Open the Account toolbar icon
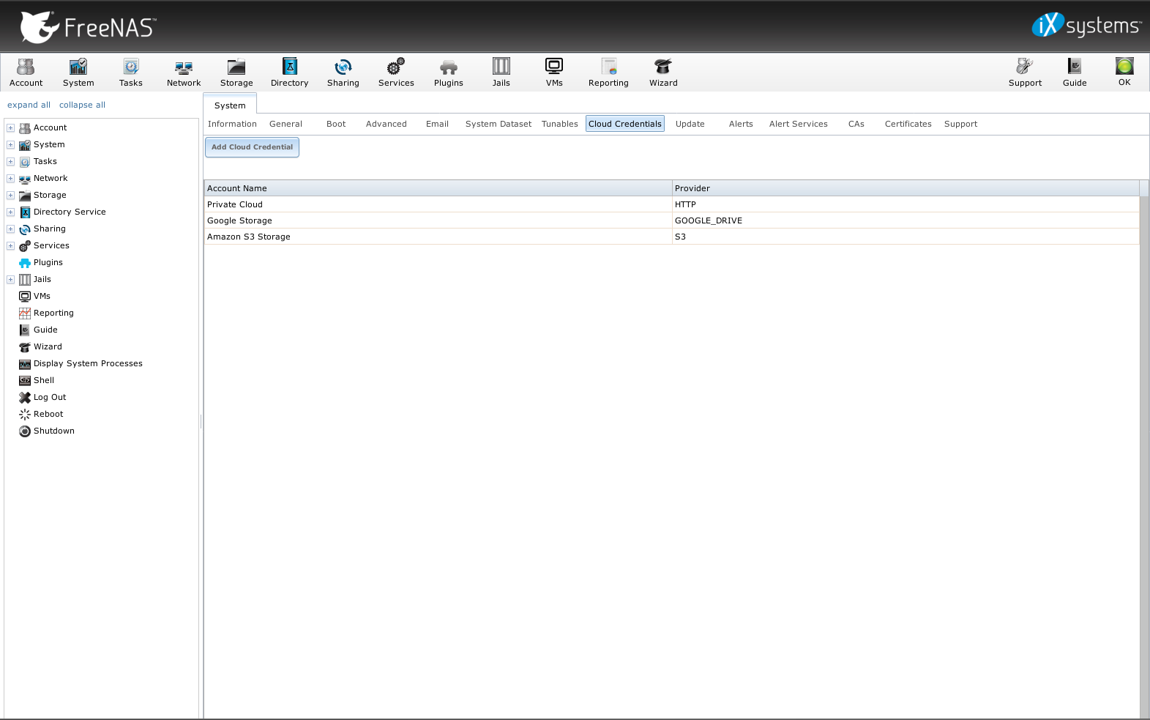Screen dimensions: 1150x720 26,73
